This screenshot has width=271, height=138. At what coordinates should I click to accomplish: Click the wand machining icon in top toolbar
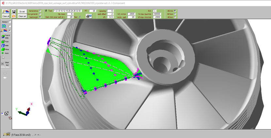tap(6, 11)
